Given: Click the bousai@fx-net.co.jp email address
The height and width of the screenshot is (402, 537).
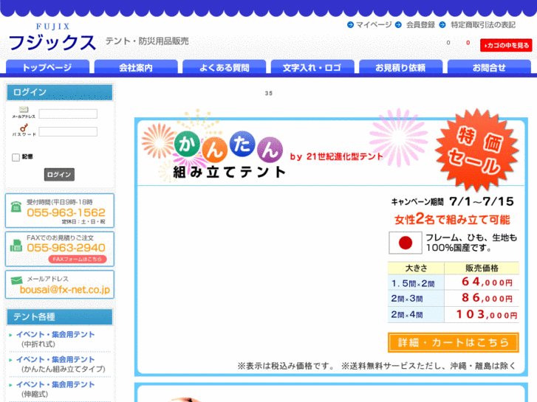Looking at the screenshot, I should point(65,290).
